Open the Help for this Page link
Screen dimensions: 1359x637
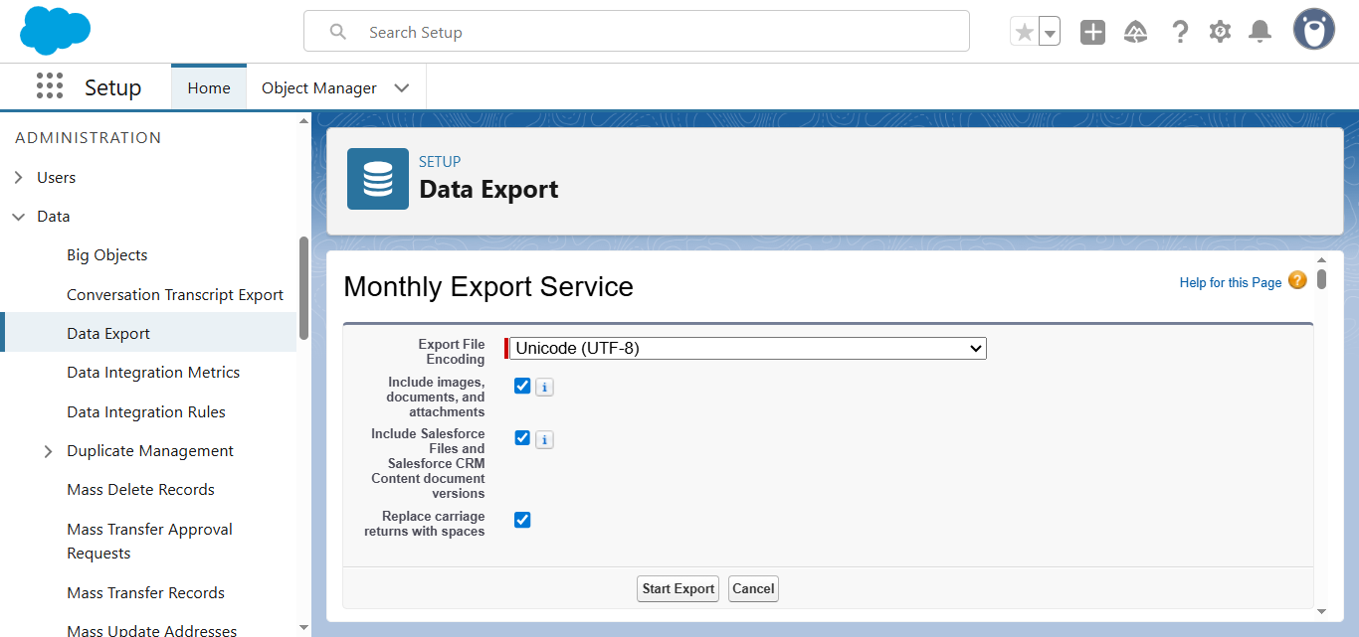1230,282
